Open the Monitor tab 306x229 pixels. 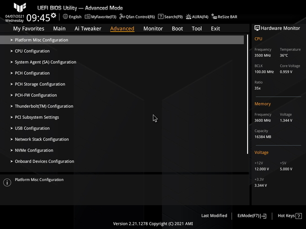(x=153, y=29)
